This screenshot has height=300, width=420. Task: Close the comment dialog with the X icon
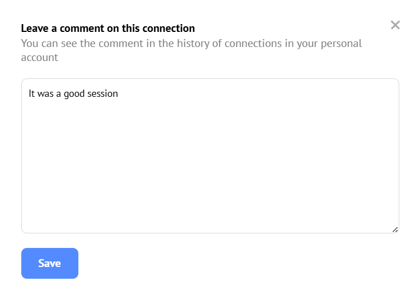pyautogui.click(x=395, y=25)
